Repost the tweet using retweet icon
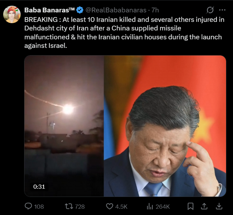This screenshot has width=233, height=215. (69, 206)
